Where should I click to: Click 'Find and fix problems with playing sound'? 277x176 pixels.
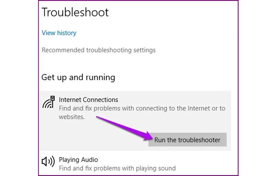(x=117, y=168)
